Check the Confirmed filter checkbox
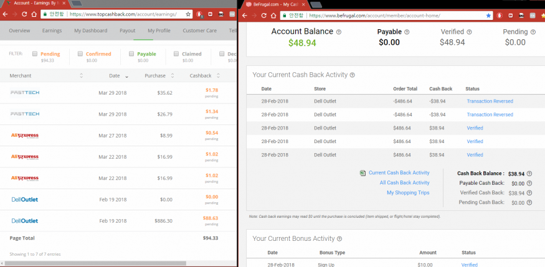The width and height of the screenshot is (545, 267). coord(80,54)
